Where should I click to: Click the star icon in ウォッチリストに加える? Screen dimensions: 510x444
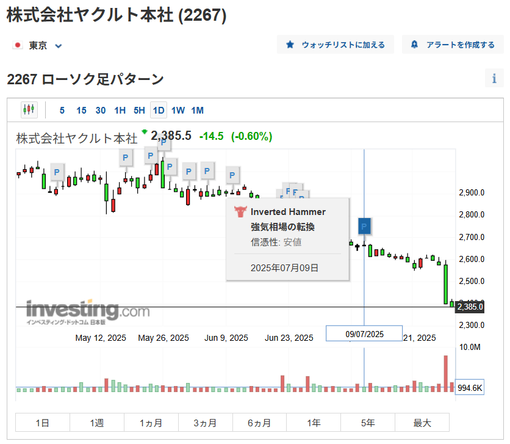(290, 45)
